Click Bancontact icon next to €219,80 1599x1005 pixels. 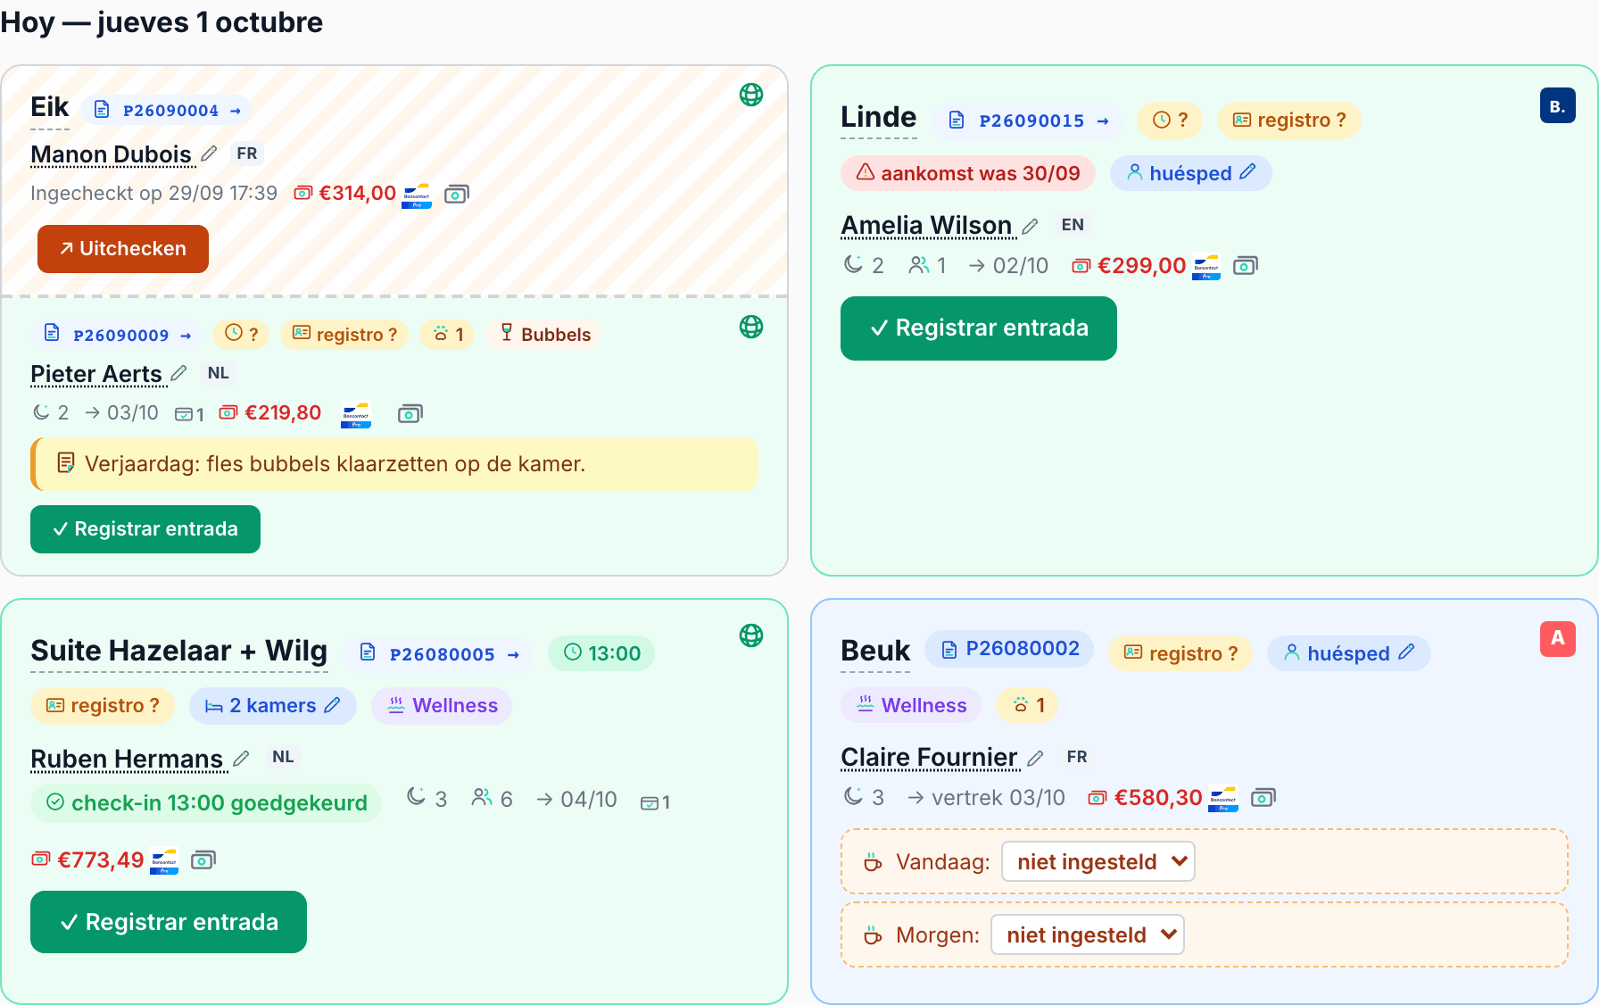(356, 414)
